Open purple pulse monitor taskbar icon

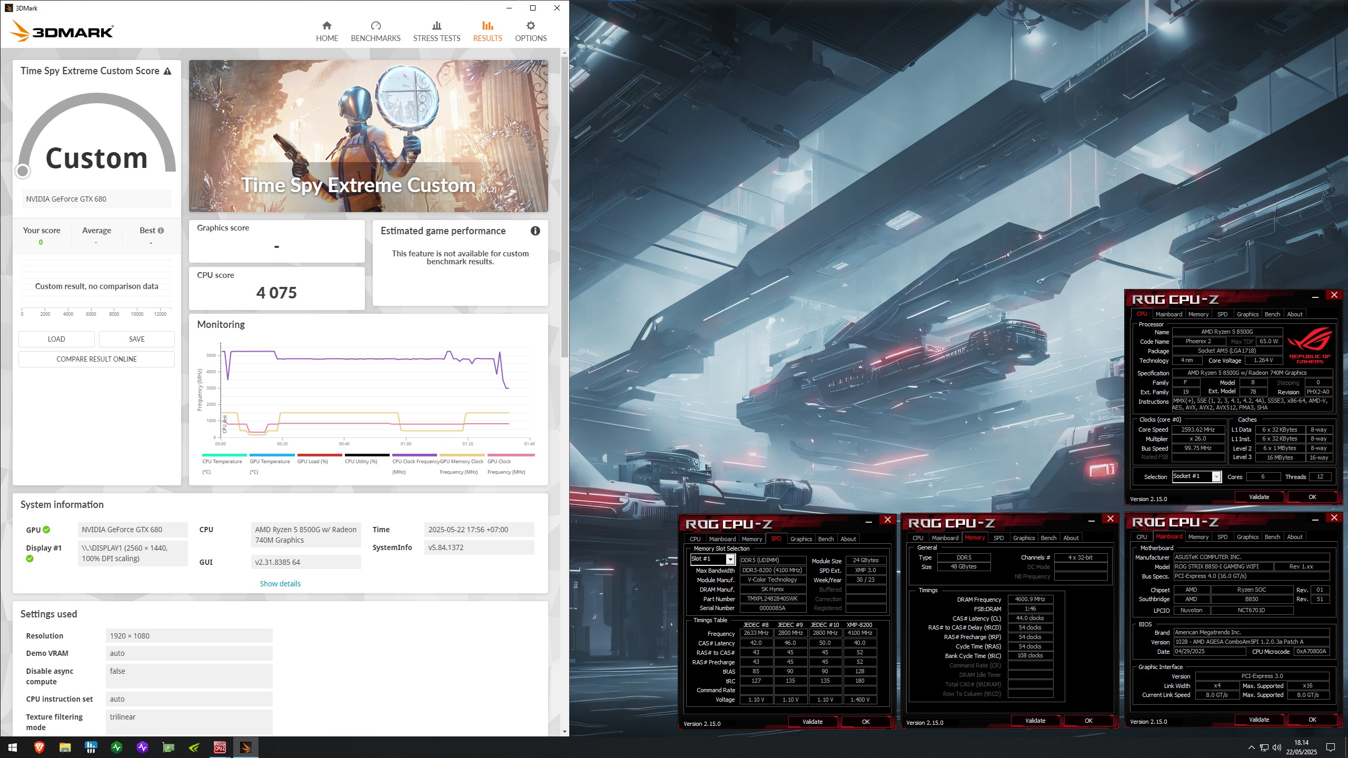point(143,747)
